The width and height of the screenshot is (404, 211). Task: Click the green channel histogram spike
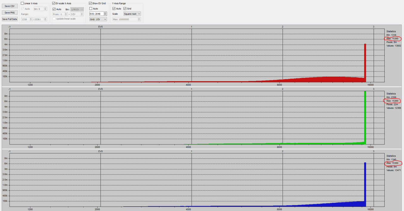(365, 120)
